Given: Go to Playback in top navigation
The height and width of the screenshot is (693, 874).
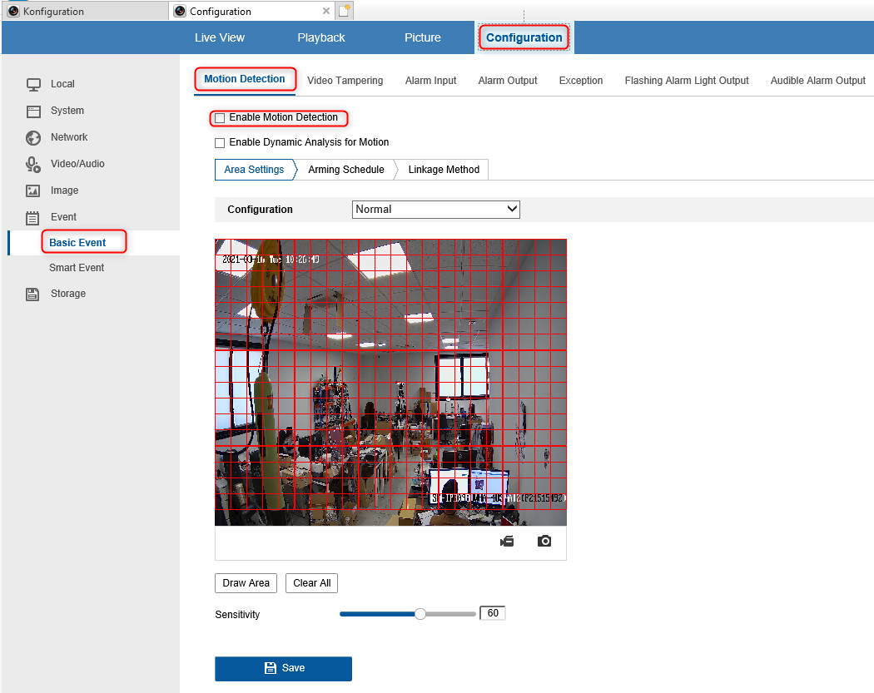Looking at the screenshot, I should [321, 37].
